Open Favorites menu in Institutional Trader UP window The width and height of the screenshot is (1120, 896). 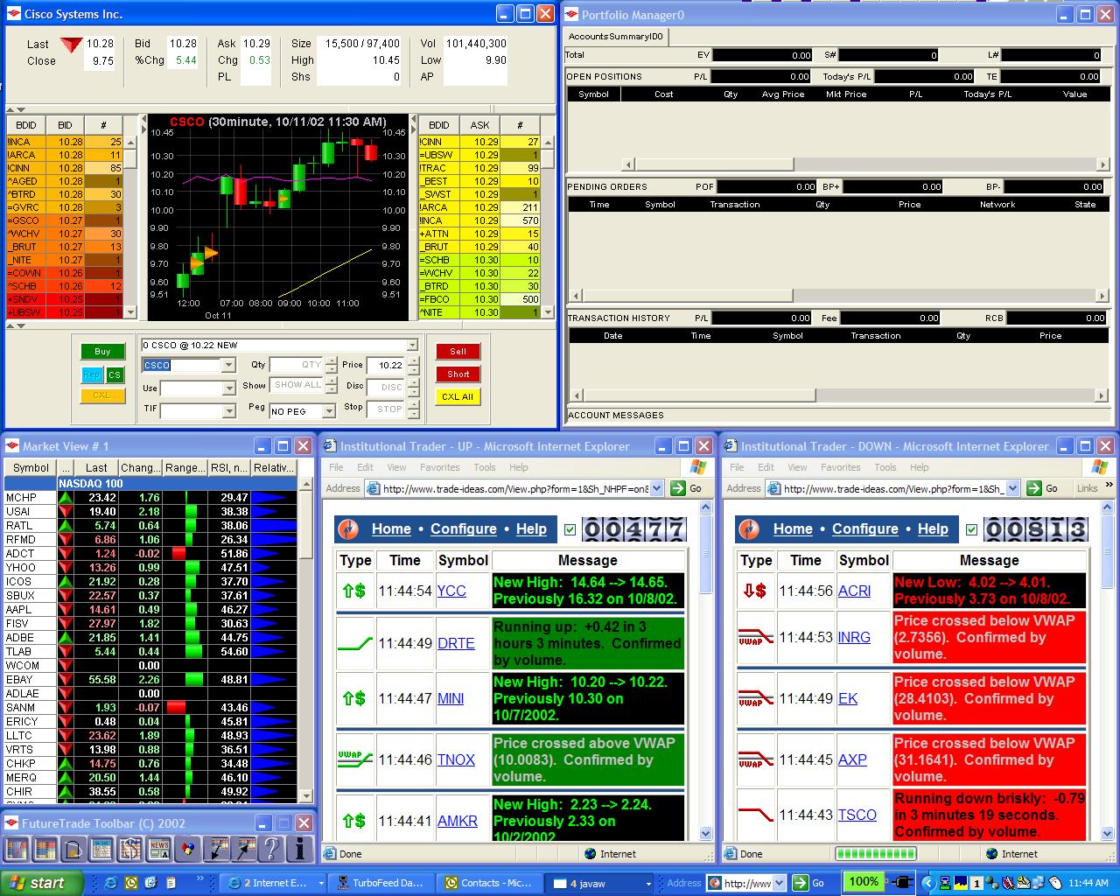coord(439,467)
